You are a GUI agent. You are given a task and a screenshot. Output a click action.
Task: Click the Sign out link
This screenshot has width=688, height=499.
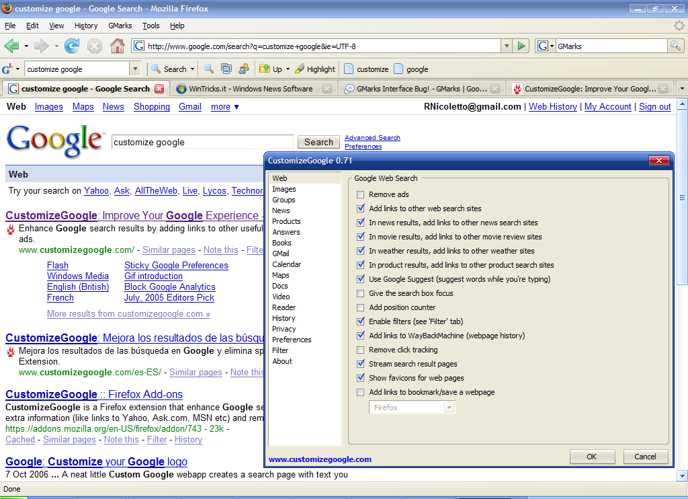coord(654,106)
